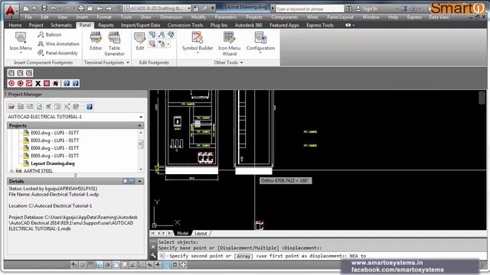Toggle Polar tracking in the status bar
The height and width of the screenshot is (275, 490).
pyautogui.click(x=107, y=265)
